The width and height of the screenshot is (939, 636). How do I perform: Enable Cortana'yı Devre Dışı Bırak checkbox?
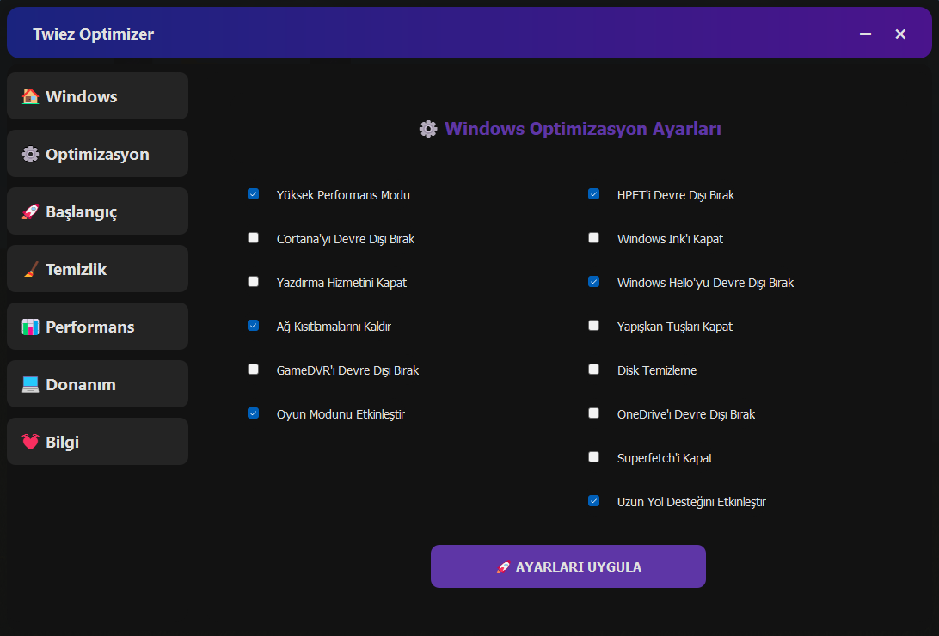[x=254, y=237]
